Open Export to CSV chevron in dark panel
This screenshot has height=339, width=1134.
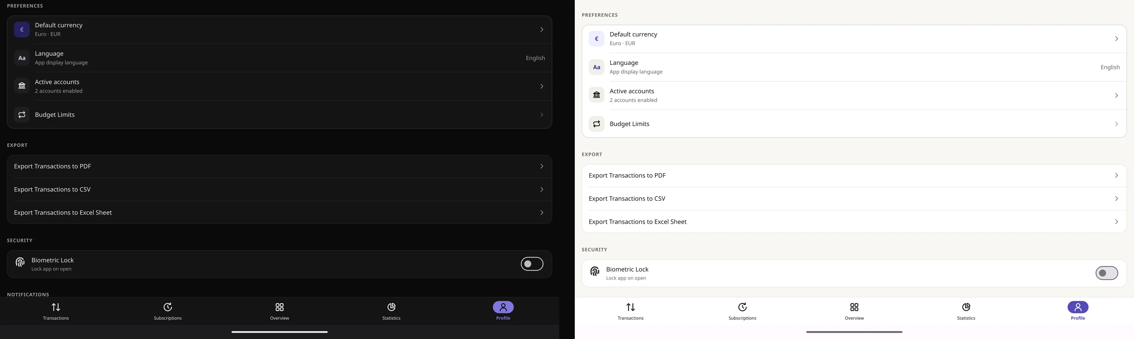point(541,189)
